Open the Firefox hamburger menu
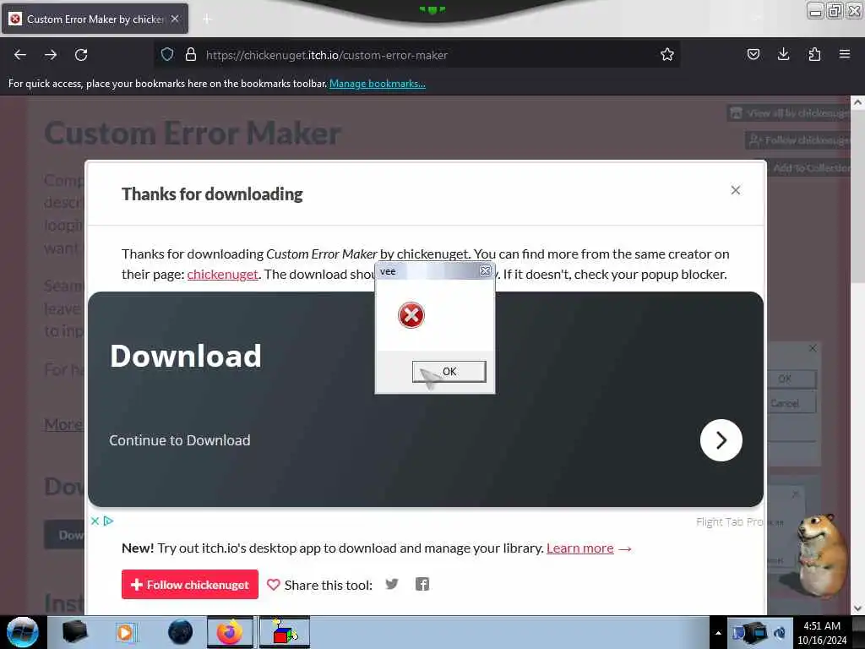This screenshot has width=865, height=649. click(845, 55)
